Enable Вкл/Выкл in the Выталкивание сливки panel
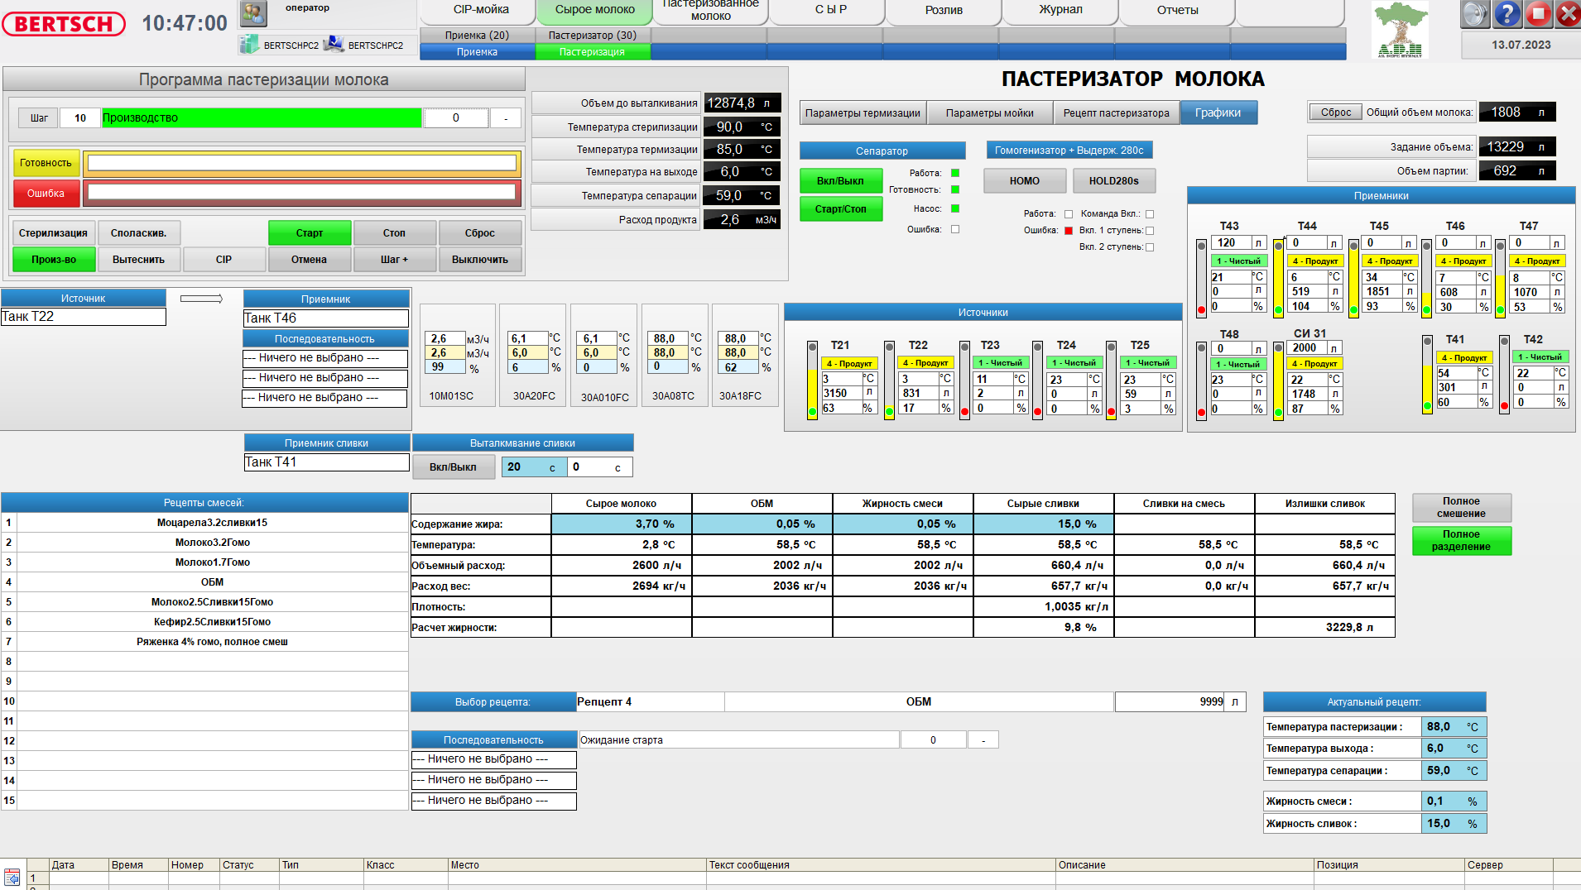 point(453,467)
